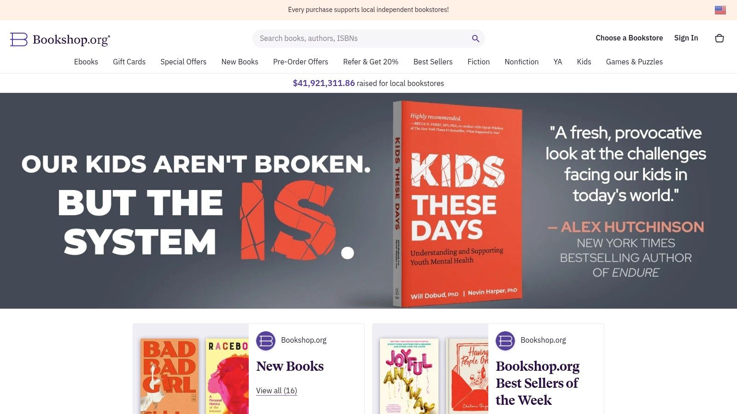The width and height of the screenshot is (737, 414).
Task: Click the Bookshop.org logo
Action: pyautogui.click(x=60, y=40)
